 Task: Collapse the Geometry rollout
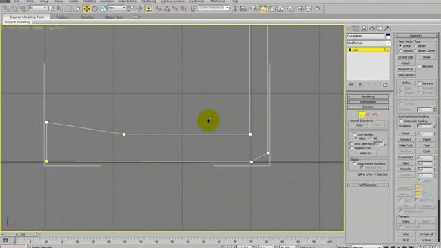416,36
